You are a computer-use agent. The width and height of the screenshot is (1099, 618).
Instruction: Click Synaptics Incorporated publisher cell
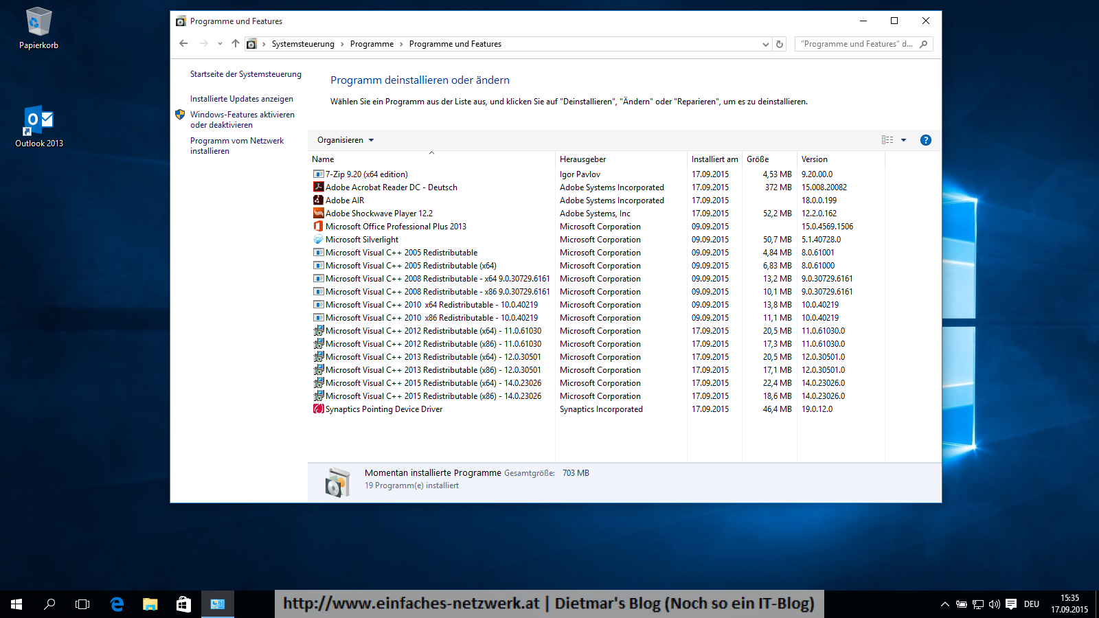pos(601,409)
